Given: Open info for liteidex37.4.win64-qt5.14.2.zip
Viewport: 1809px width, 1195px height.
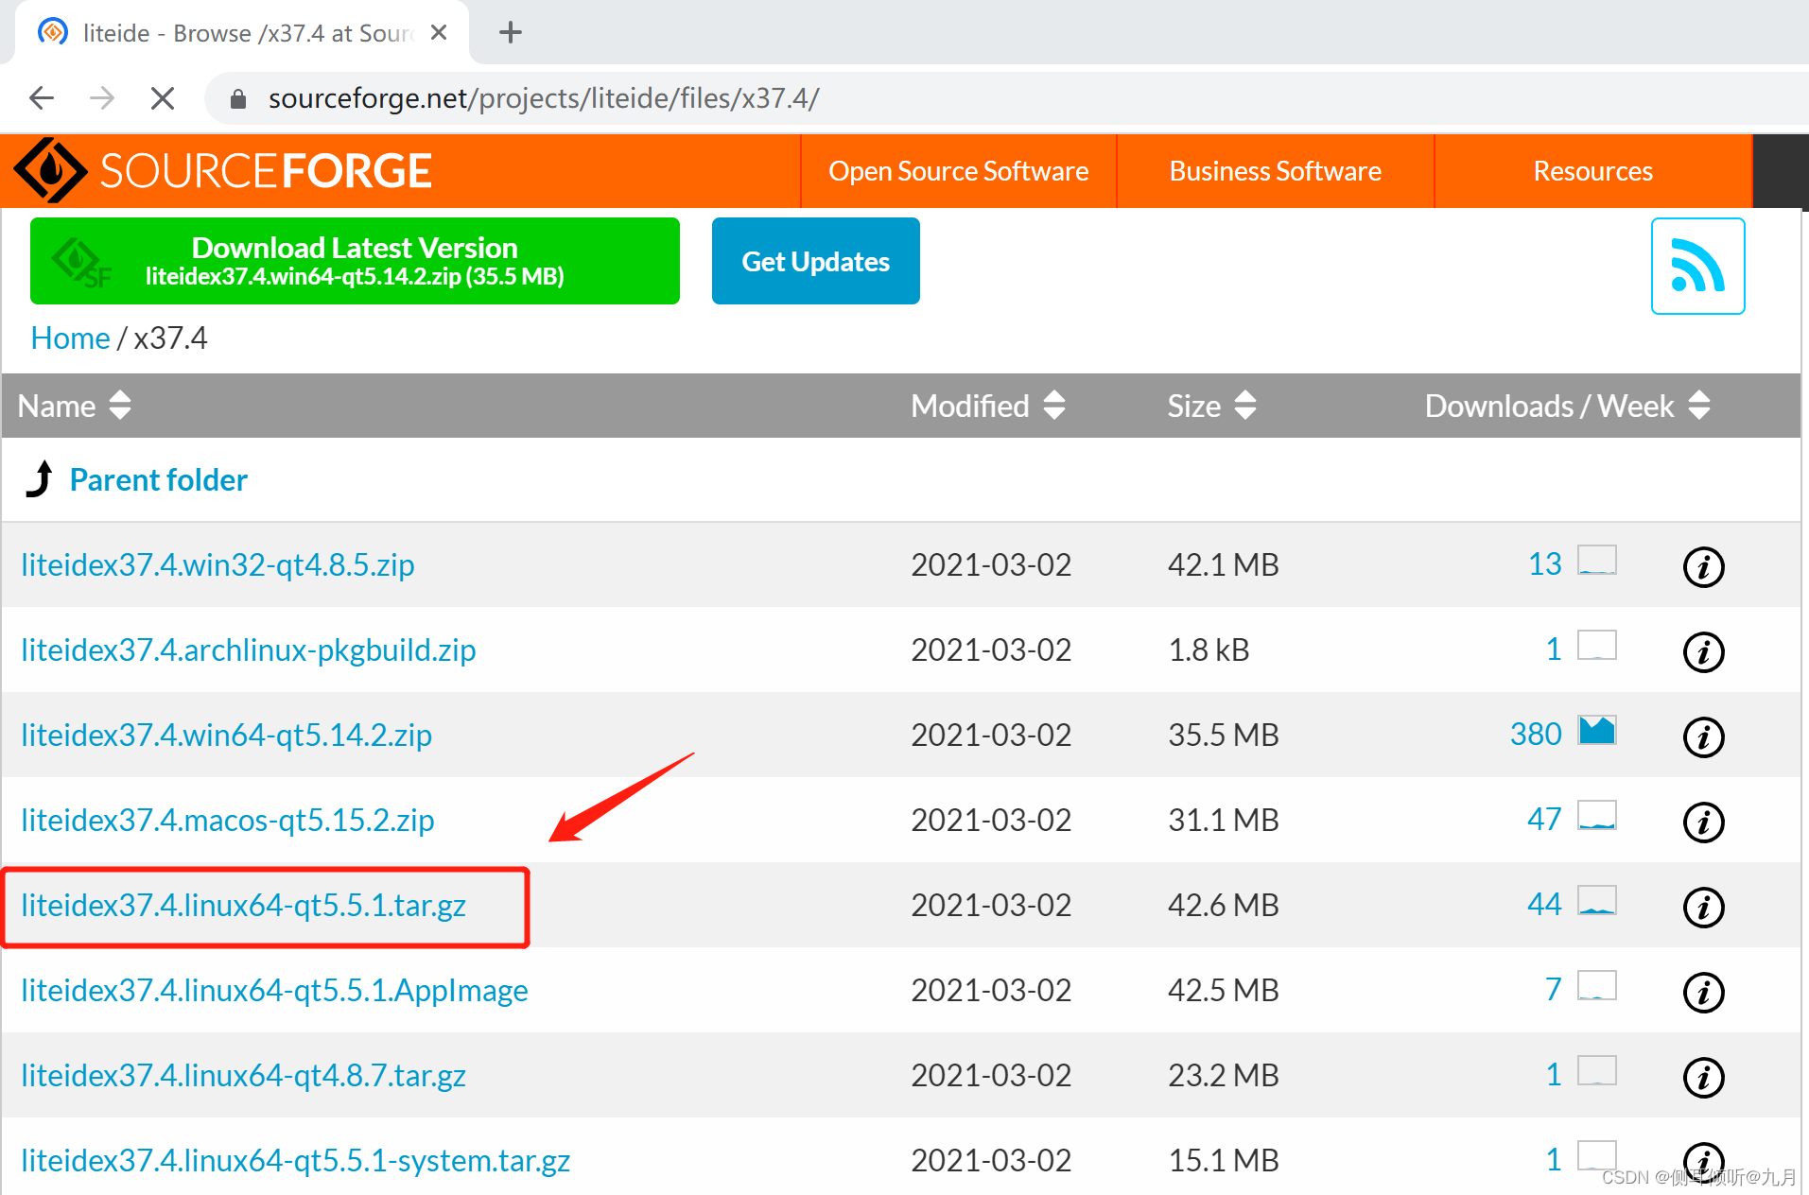Looking at the screenshot, I should click(1704, 736).
